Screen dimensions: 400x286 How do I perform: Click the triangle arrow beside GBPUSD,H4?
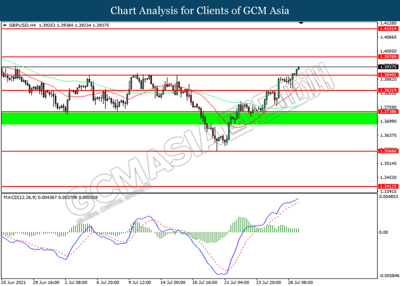click(x=5, y=26)
